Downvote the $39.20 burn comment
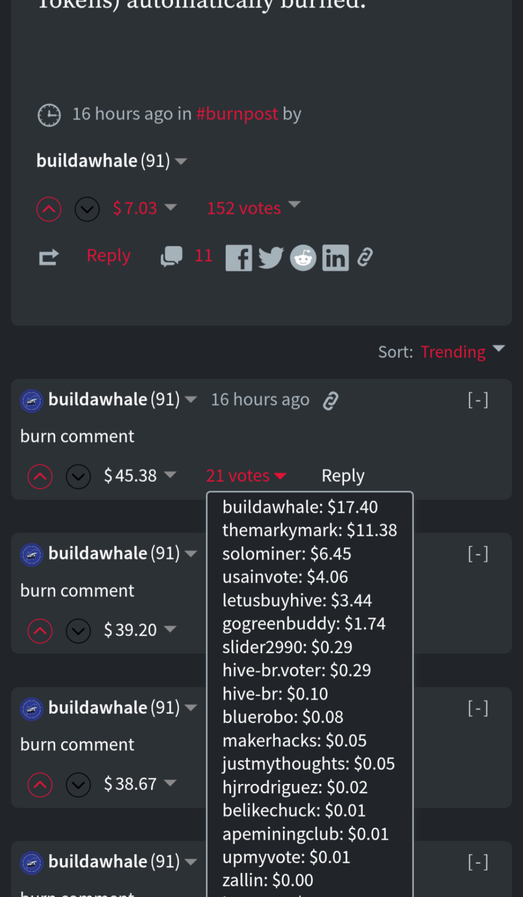 tap(78, 631)
